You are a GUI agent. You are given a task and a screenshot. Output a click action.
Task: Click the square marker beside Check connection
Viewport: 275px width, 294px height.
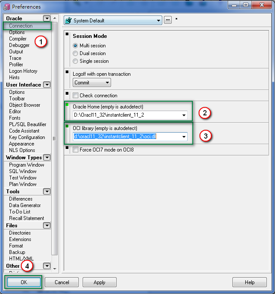click(67, 93)
